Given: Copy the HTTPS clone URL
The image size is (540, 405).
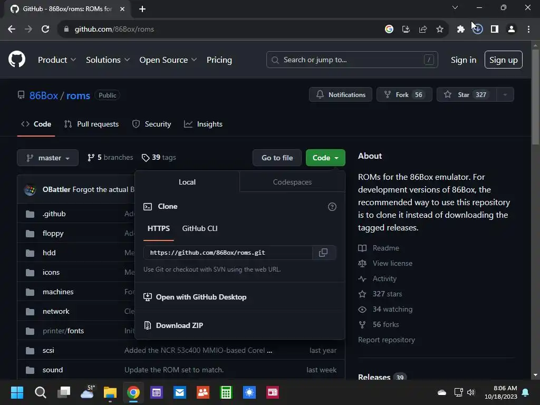Looking at the screenshot, I should [x=323, y=253].
